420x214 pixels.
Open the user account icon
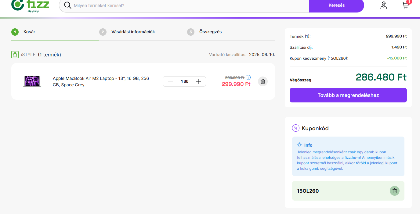coord(384,5)
